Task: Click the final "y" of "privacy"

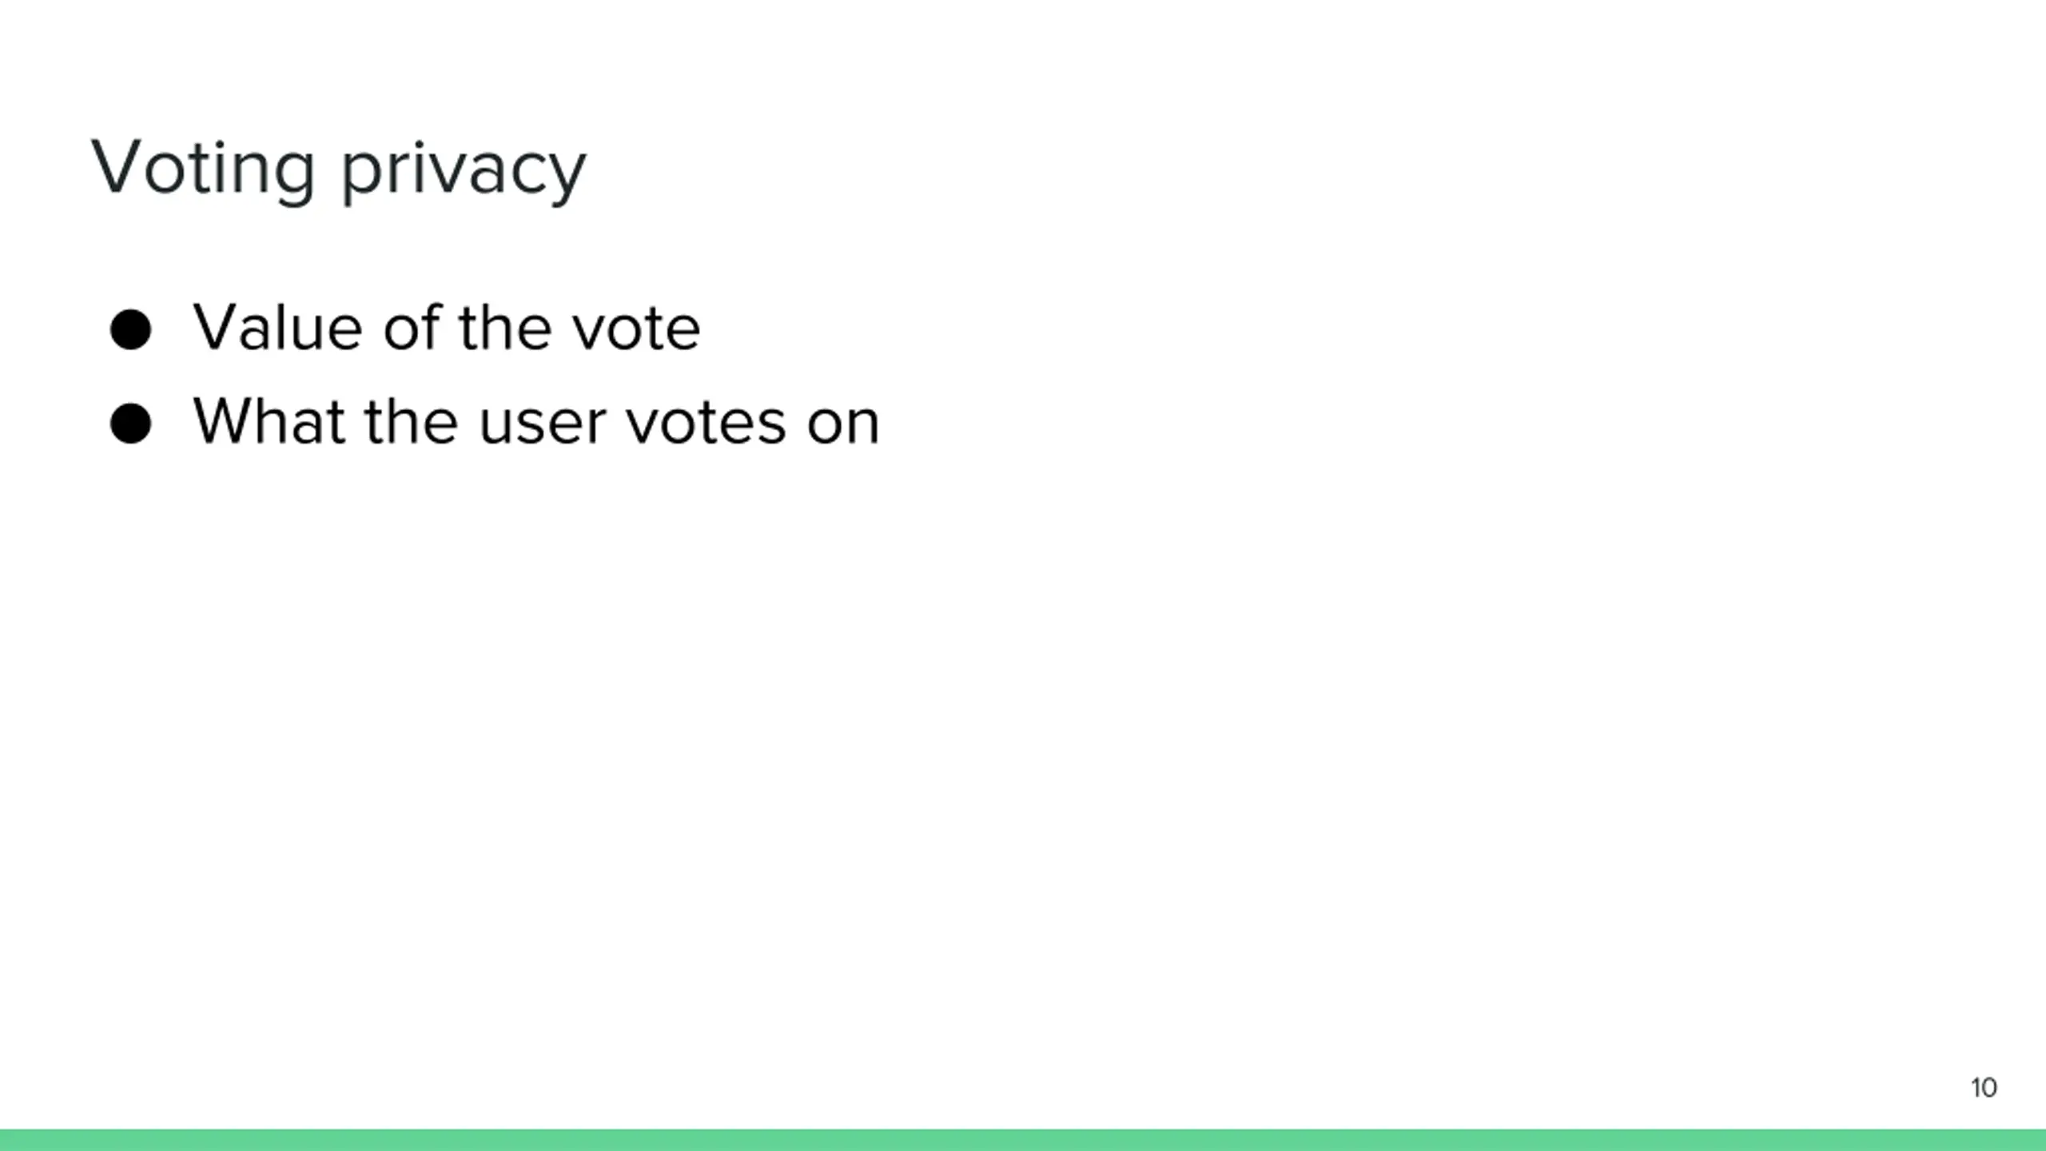Action: [x=566, y=178]
